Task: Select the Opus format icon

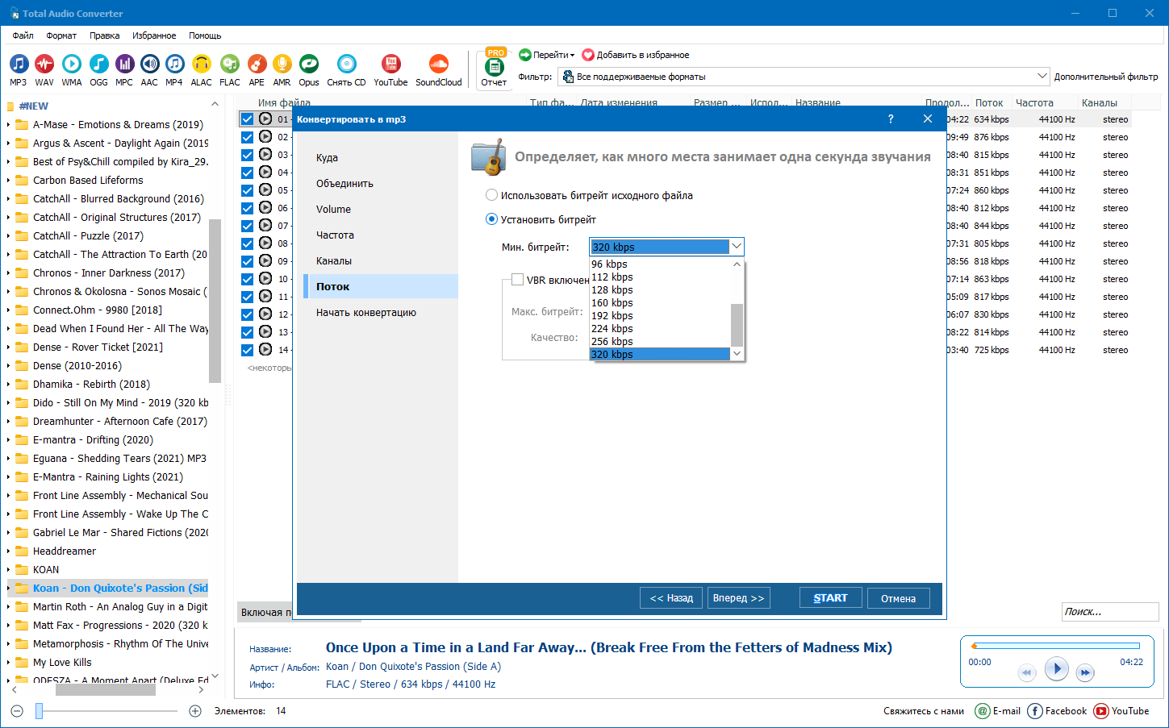Action: (309, 70)
